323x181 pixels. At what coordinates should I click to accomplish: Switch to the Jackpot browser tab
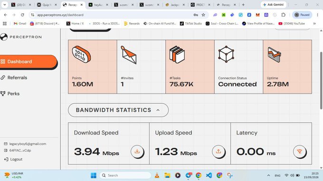tap(175, 5)
